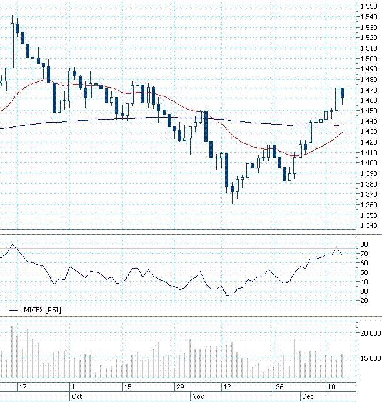Viewport: 382px width, 402px height.
Task: Click the RSI legend line marker
Action: coord(13,311)
